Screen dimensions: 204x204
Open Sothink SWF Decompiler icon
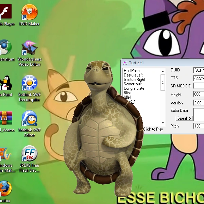(29, 88)
